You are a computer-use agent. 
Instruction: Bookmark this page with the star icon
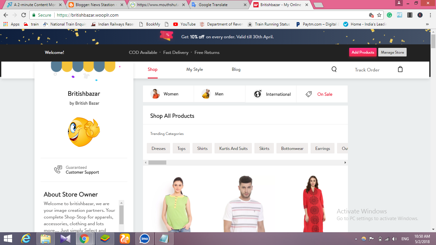pos(379,15)
